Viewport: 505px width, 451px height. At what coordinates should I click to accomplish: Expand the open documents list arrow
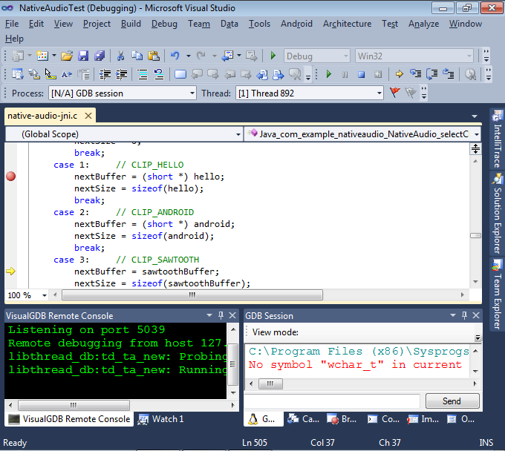click(x=475, y=116)
